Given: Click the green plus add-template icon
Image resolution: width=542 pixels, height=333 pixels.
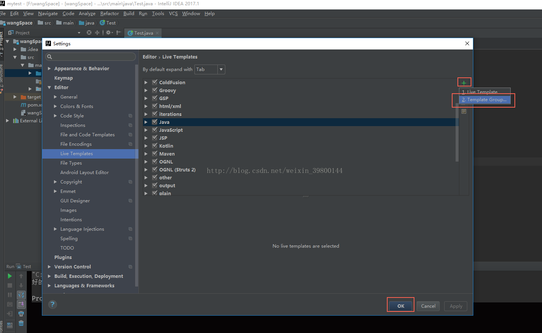Looking at the screenshot, I should point(464,83).
